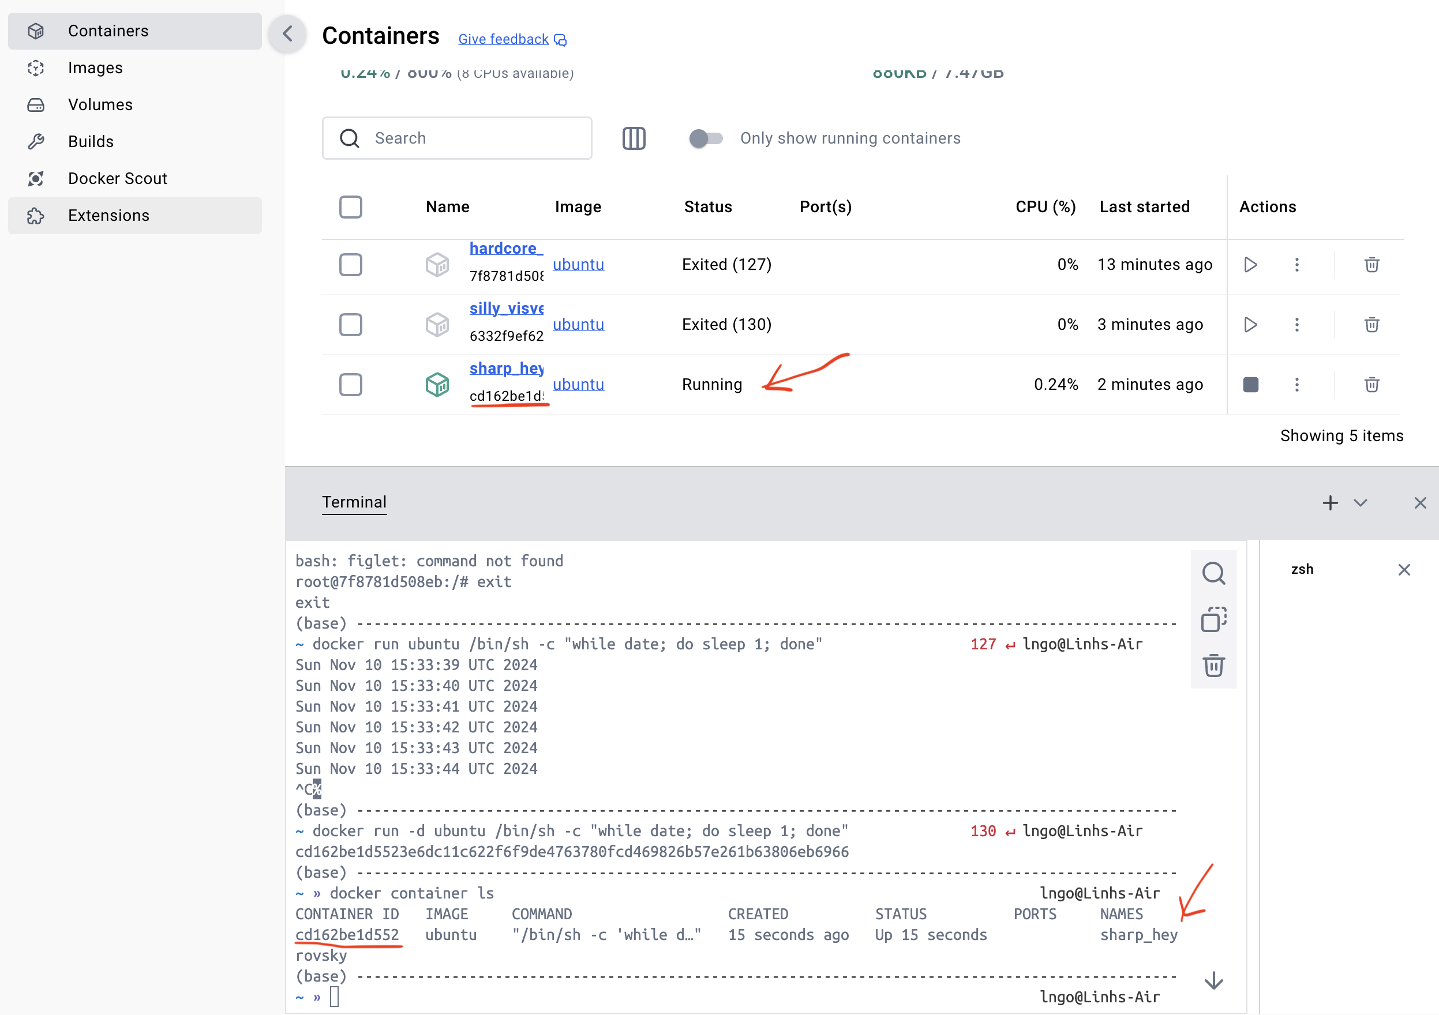Expand the terminal chevron dropdown
This screenshot has width=1439, height=1015.
pyautogui.click(x=1360, y=502)
